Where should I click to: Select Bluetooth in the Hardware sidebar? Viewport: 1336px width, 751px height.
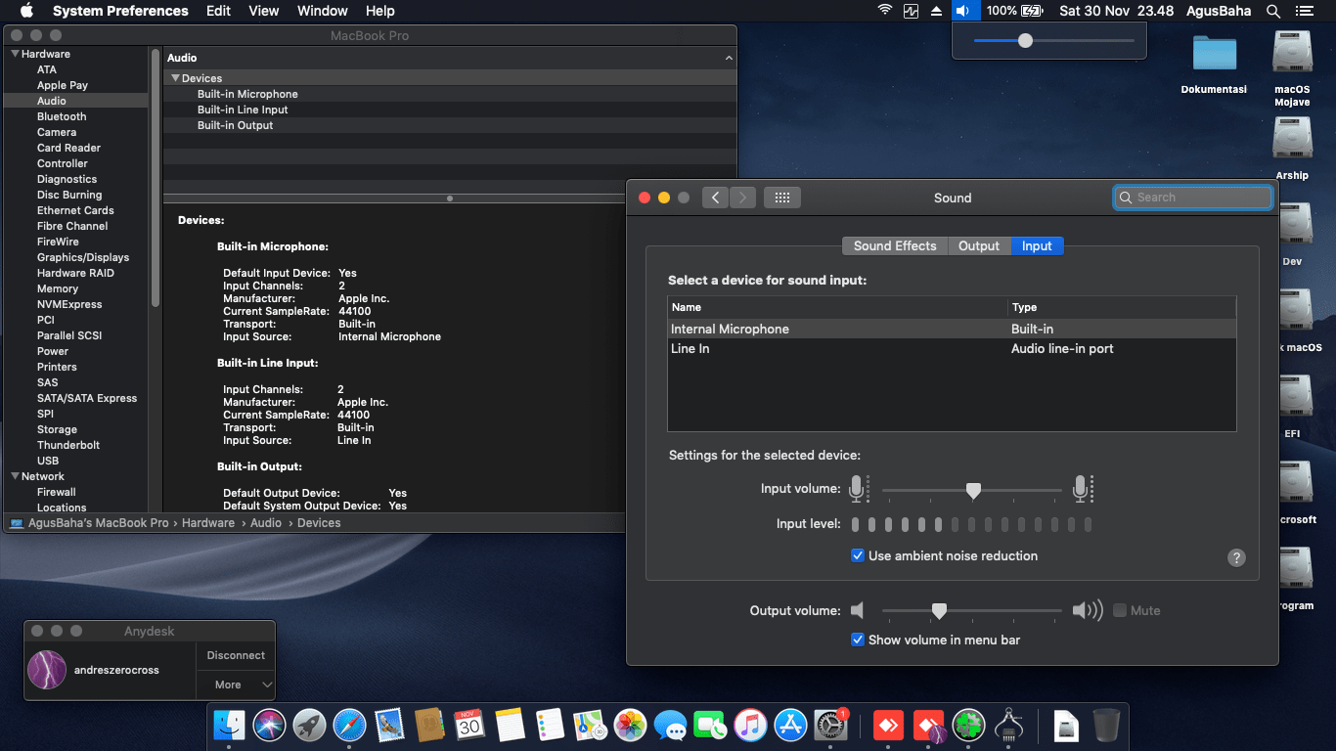tap(62, 116)
